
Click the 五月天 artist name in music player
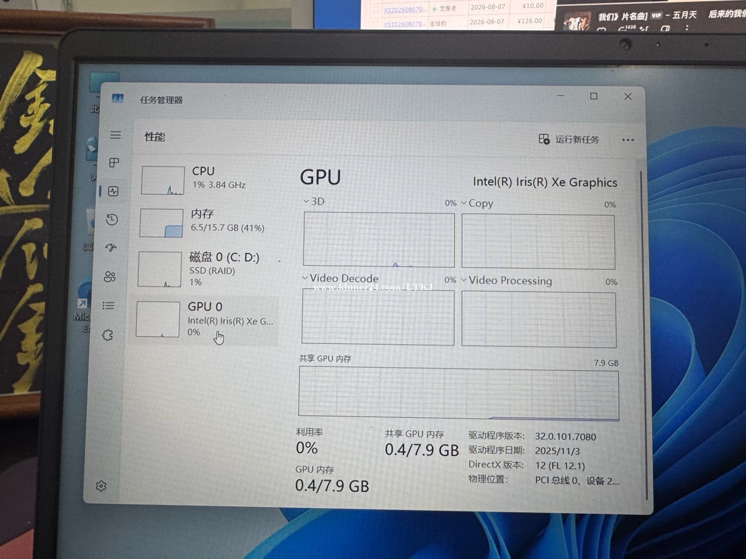coord(685,15)
